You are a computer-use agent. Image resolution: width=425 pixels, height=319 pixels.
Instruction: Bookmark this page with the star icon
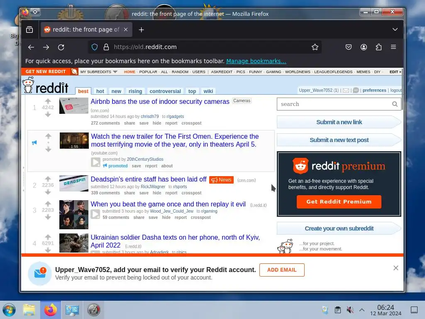coord(315,47)
